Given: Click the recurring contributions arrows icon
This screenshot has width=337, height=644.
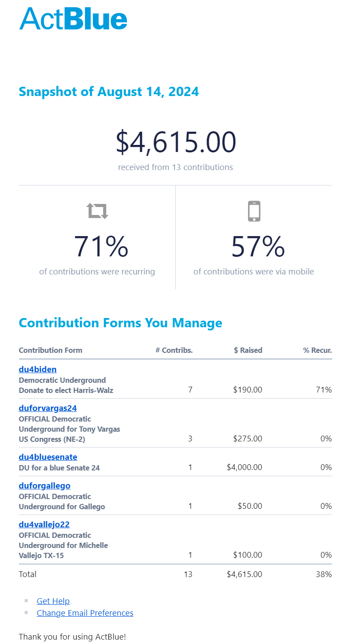Looking at the screenshot, I should pos(97,211).
